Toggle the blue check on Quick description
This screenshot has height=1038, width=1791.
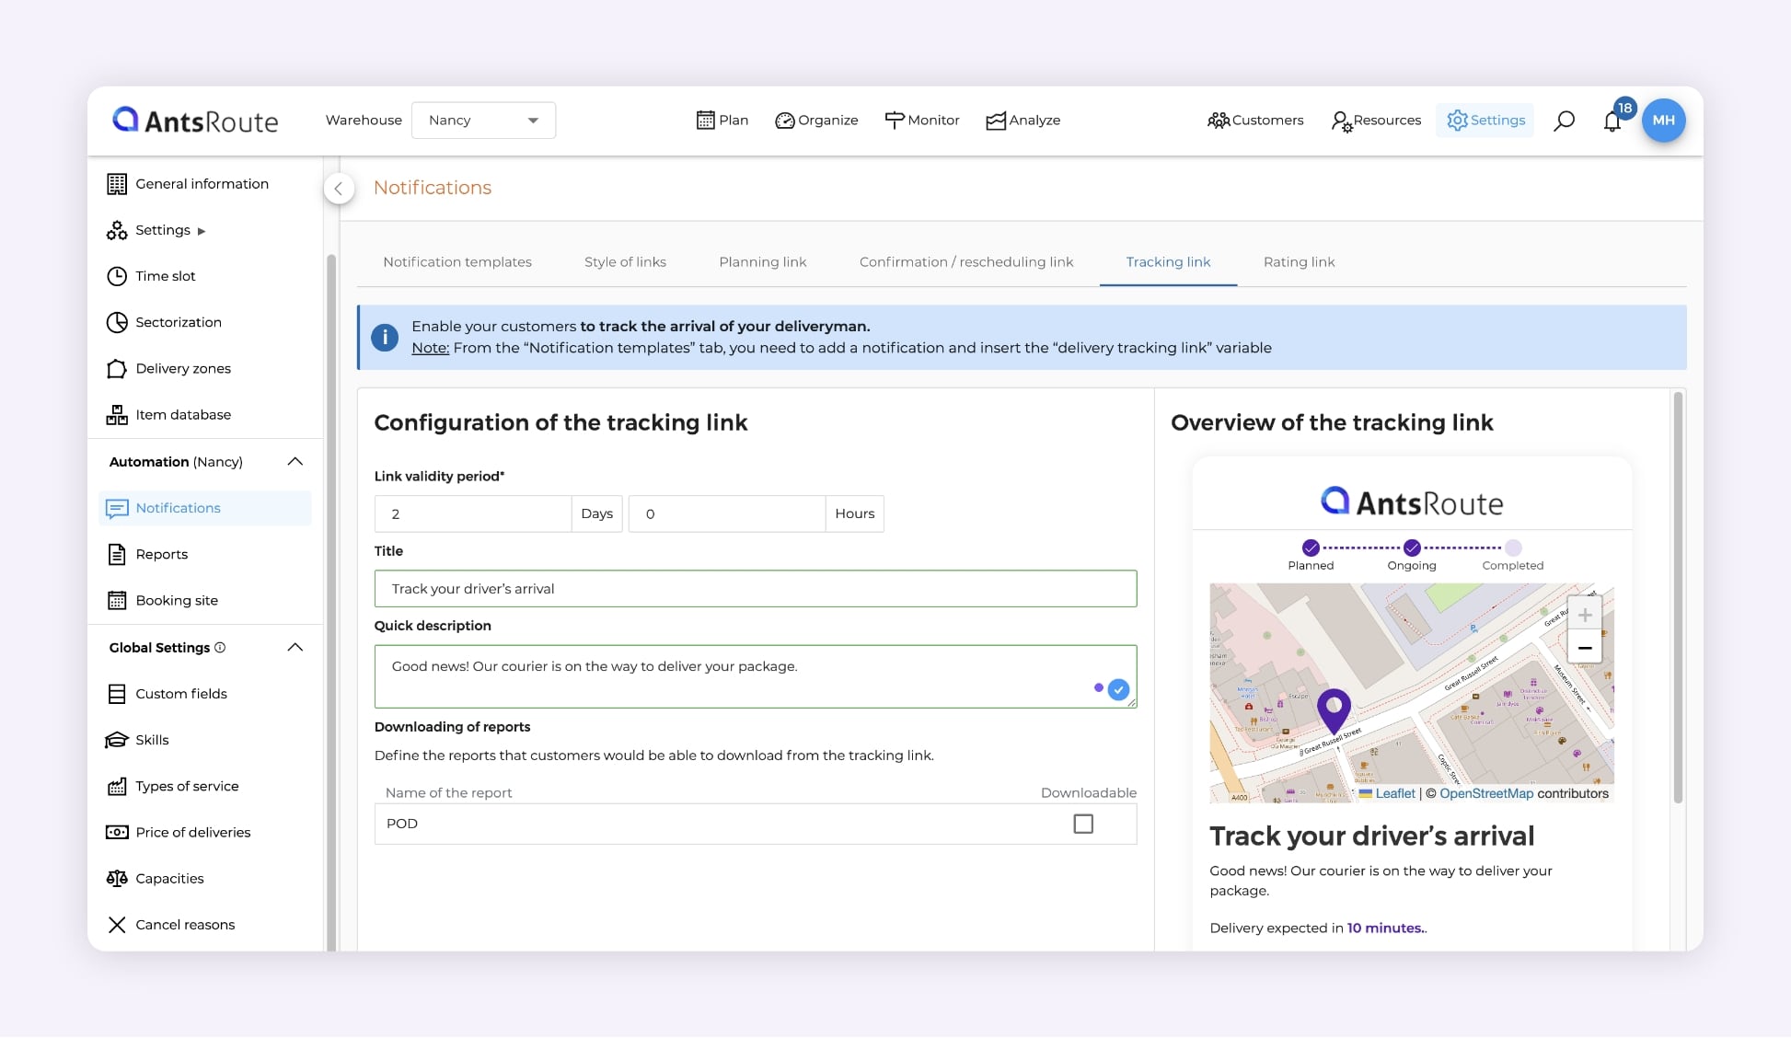click(1118, 687)
